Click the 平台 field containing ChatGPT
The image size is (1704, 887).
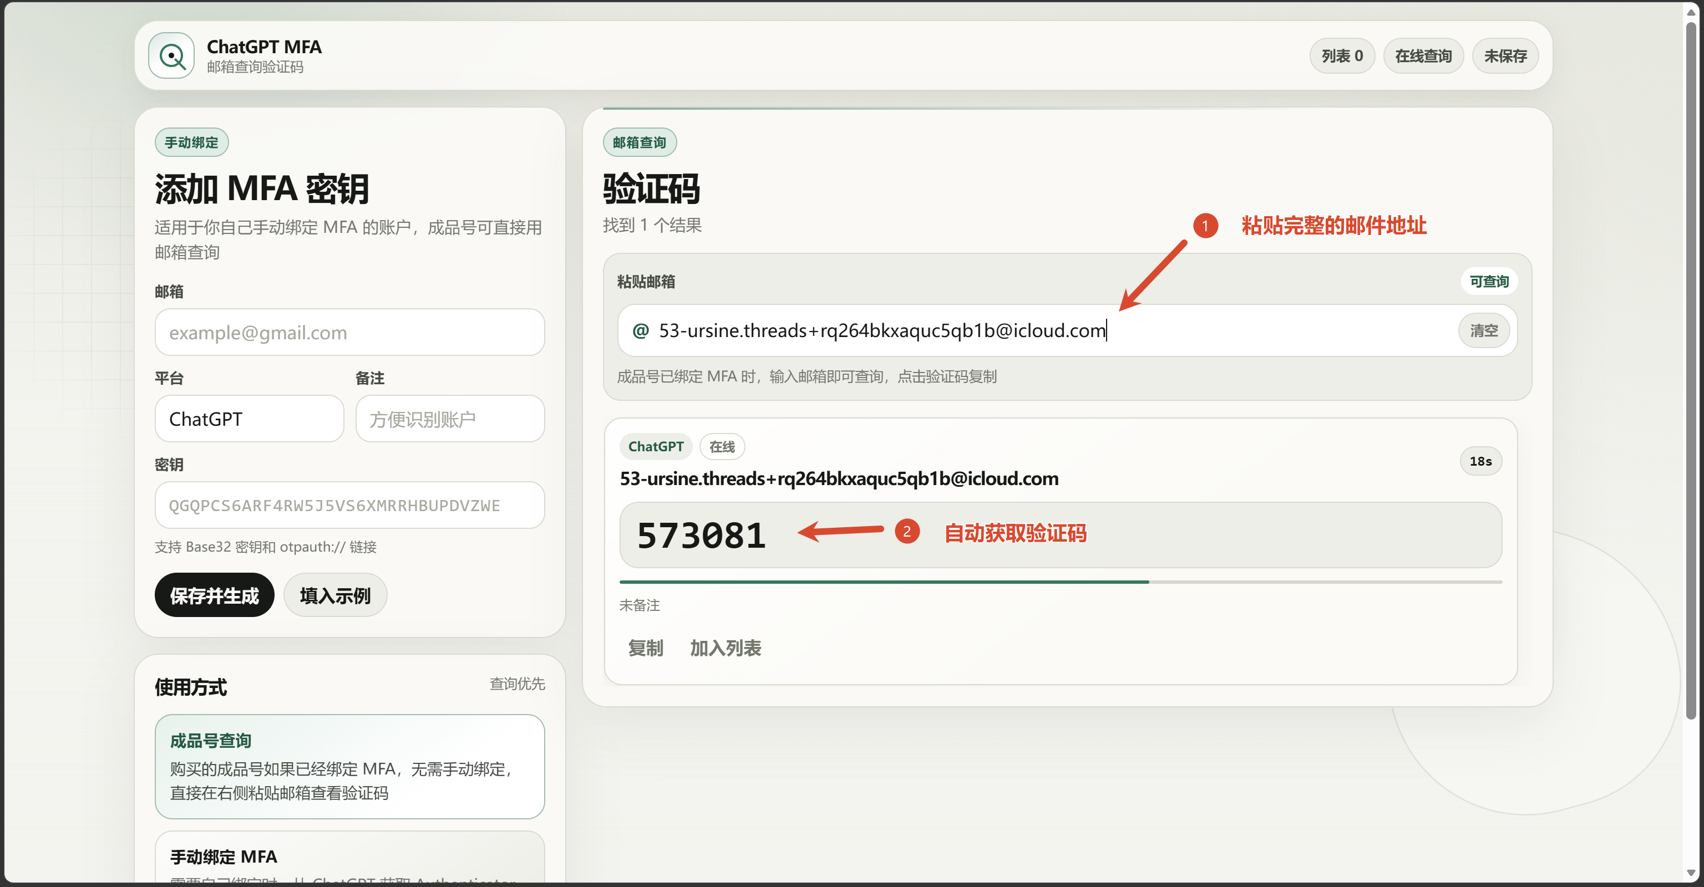(250, 419)
